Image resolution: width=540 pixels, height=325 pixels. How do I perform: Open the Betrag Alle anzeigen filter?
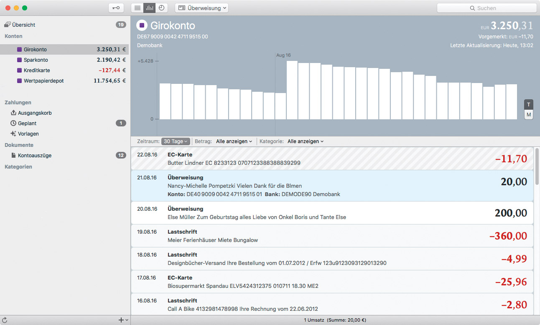(x=234, y=141)
